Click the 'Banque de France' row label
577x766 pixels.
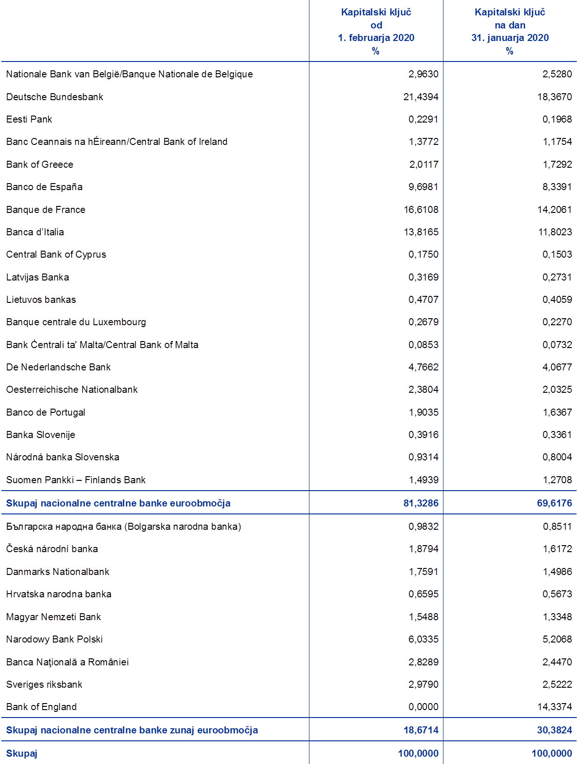tap(46, 210)
